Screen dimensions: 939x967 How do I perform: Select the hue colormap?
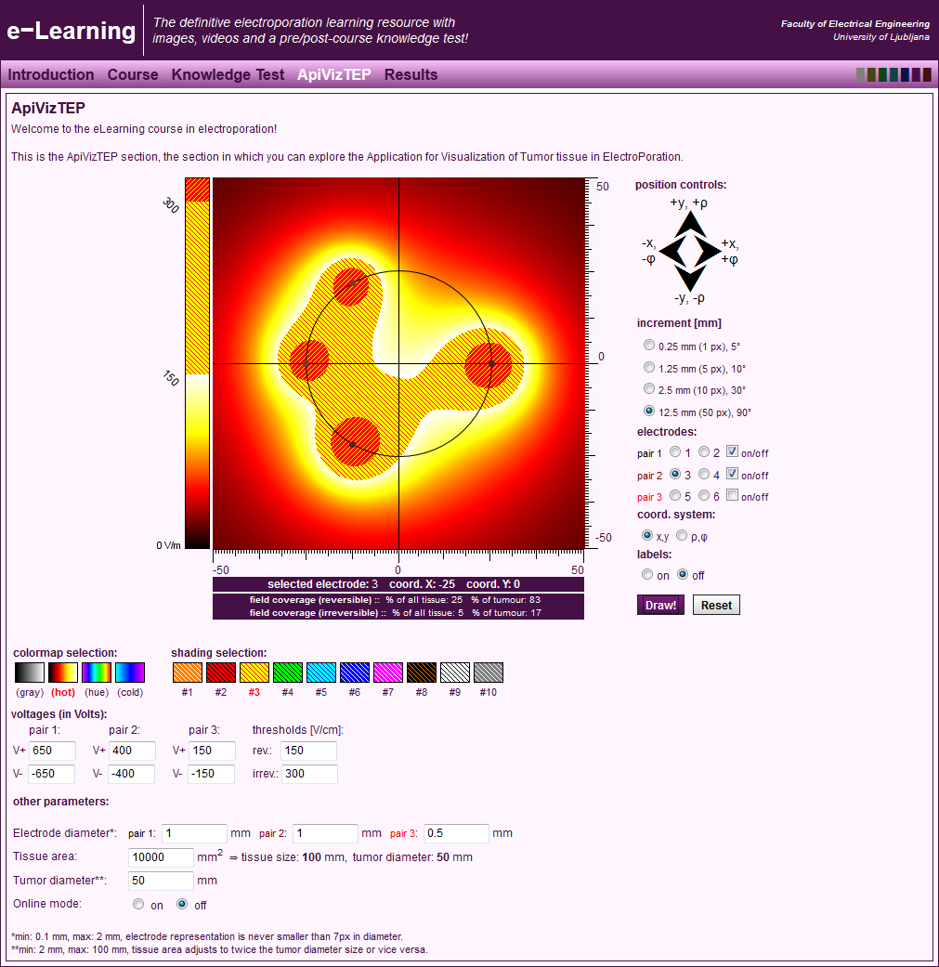coord(97,673)
